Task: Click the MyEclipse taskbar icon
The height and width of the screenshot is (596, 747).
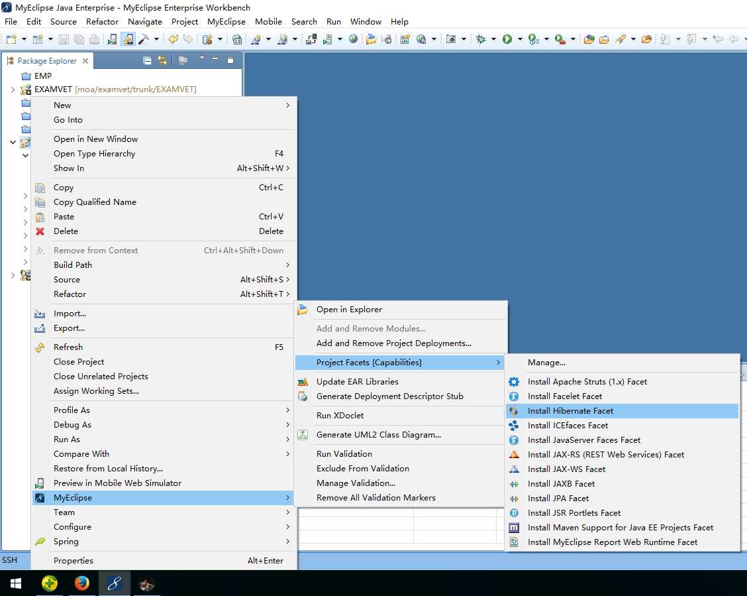Action: [x=114, y=583]
